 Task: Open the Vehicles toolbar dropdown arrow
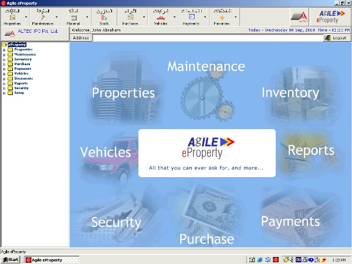tap(174, 17)
